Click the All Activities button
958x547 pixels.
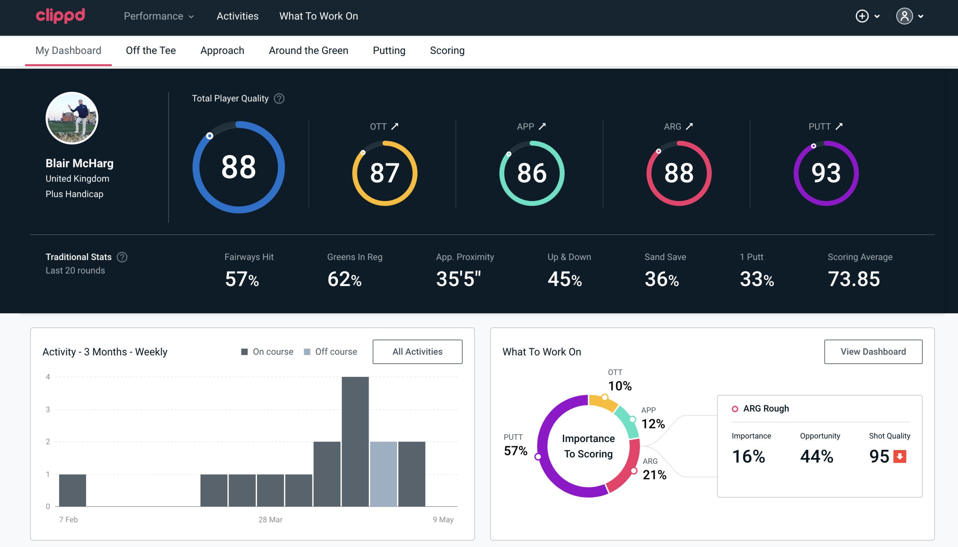tap(417, 351)
